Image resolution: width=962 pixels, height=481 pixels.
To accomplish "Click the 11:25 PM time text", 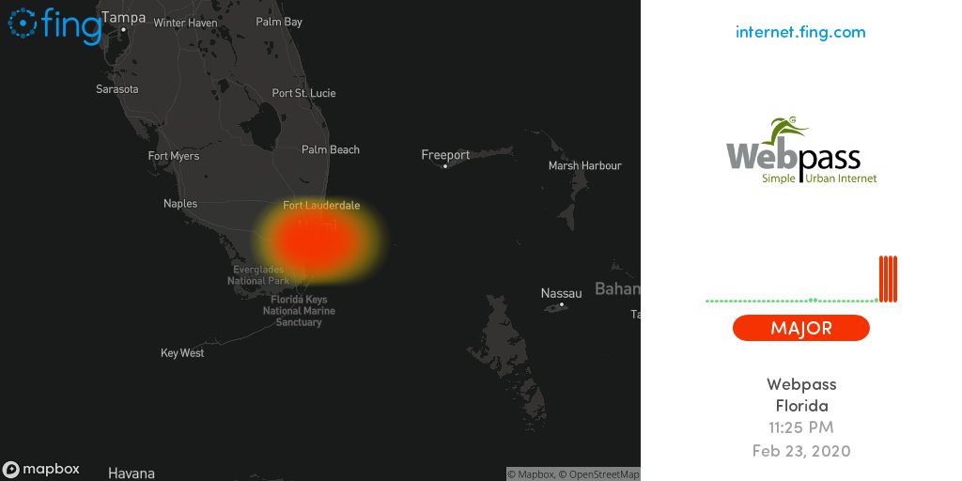I will (801, 427).
